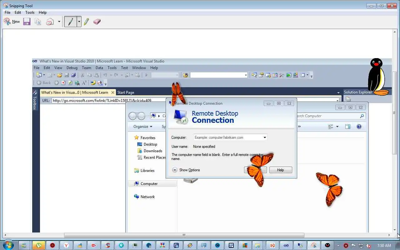
Task: Save the snip with the floppy disk icon
Action: click(x=27, y=22)
